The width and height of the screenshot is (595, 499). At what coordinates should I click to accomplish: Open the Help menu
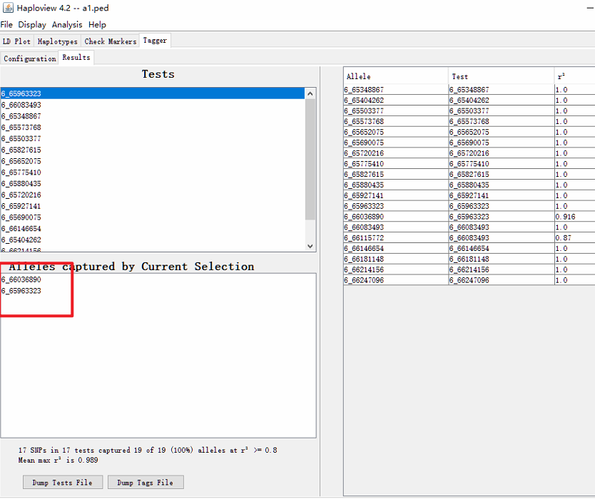[97, 25]
